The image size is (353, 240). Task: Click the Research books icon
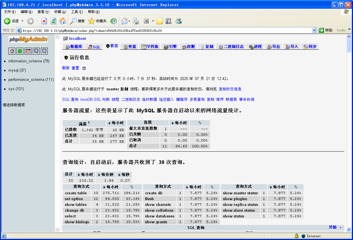coord(169,21)
